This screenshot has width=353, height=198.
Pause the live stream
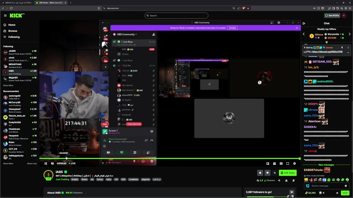tap(46, 163)
